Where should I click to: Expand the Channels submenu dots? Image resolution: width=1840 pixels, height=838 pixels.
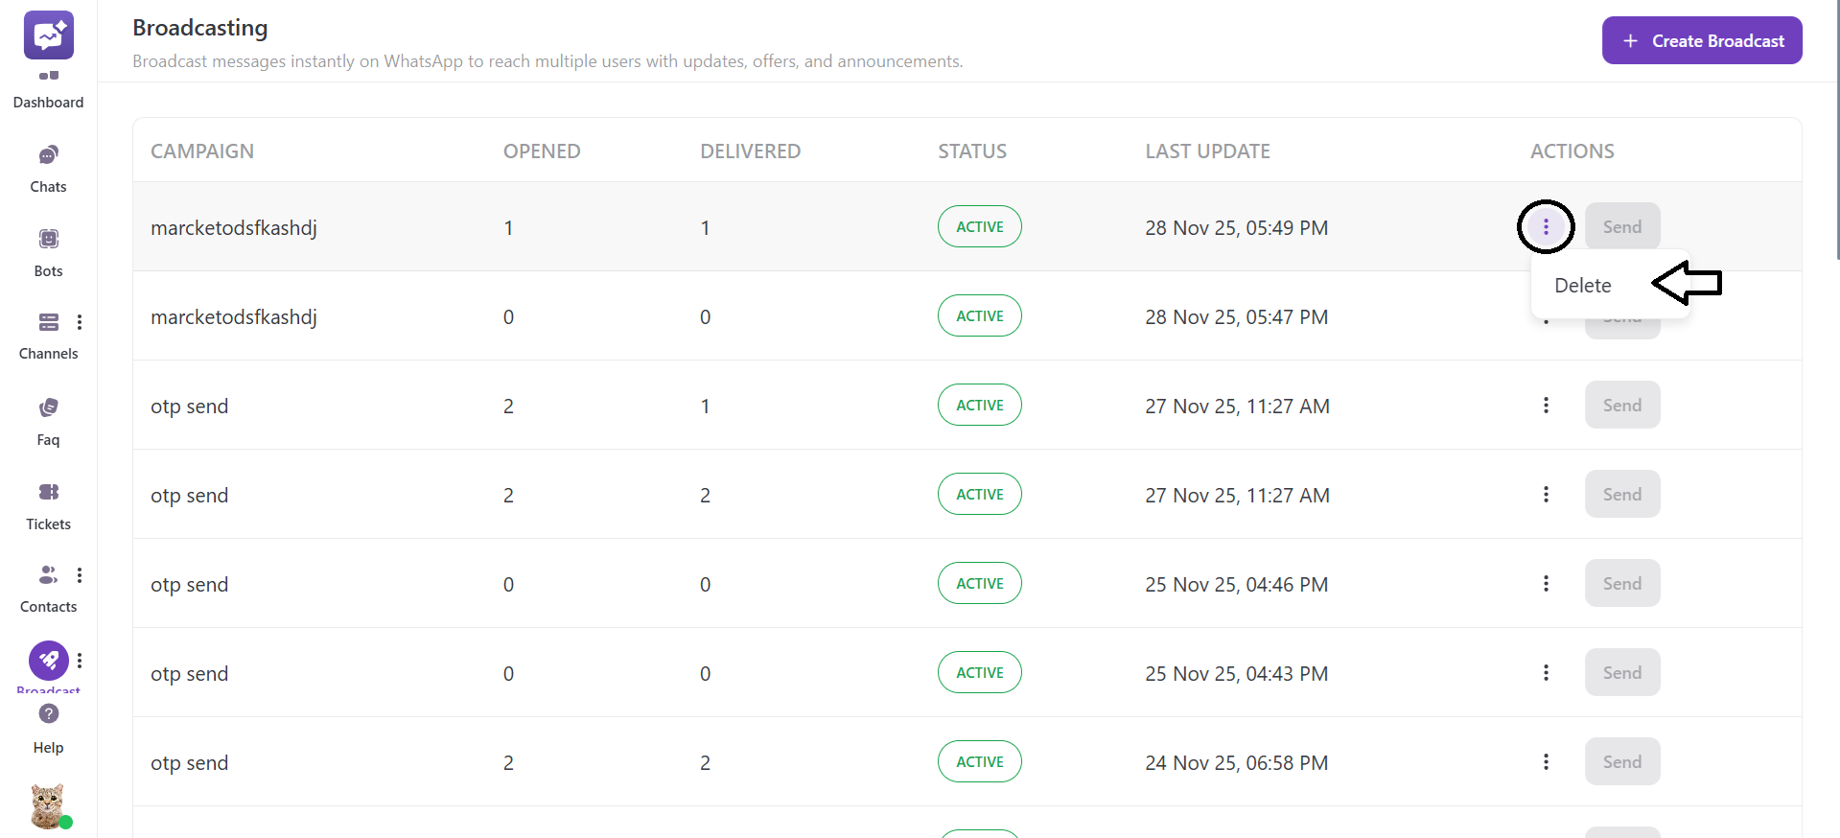tap(80, 322)
